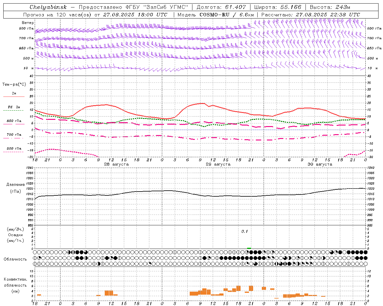The height and width of the screenshot is (306, 383).
Task: Select the 'Модель COSMO-RU / 6.6км' label
Action: [216, 15]
